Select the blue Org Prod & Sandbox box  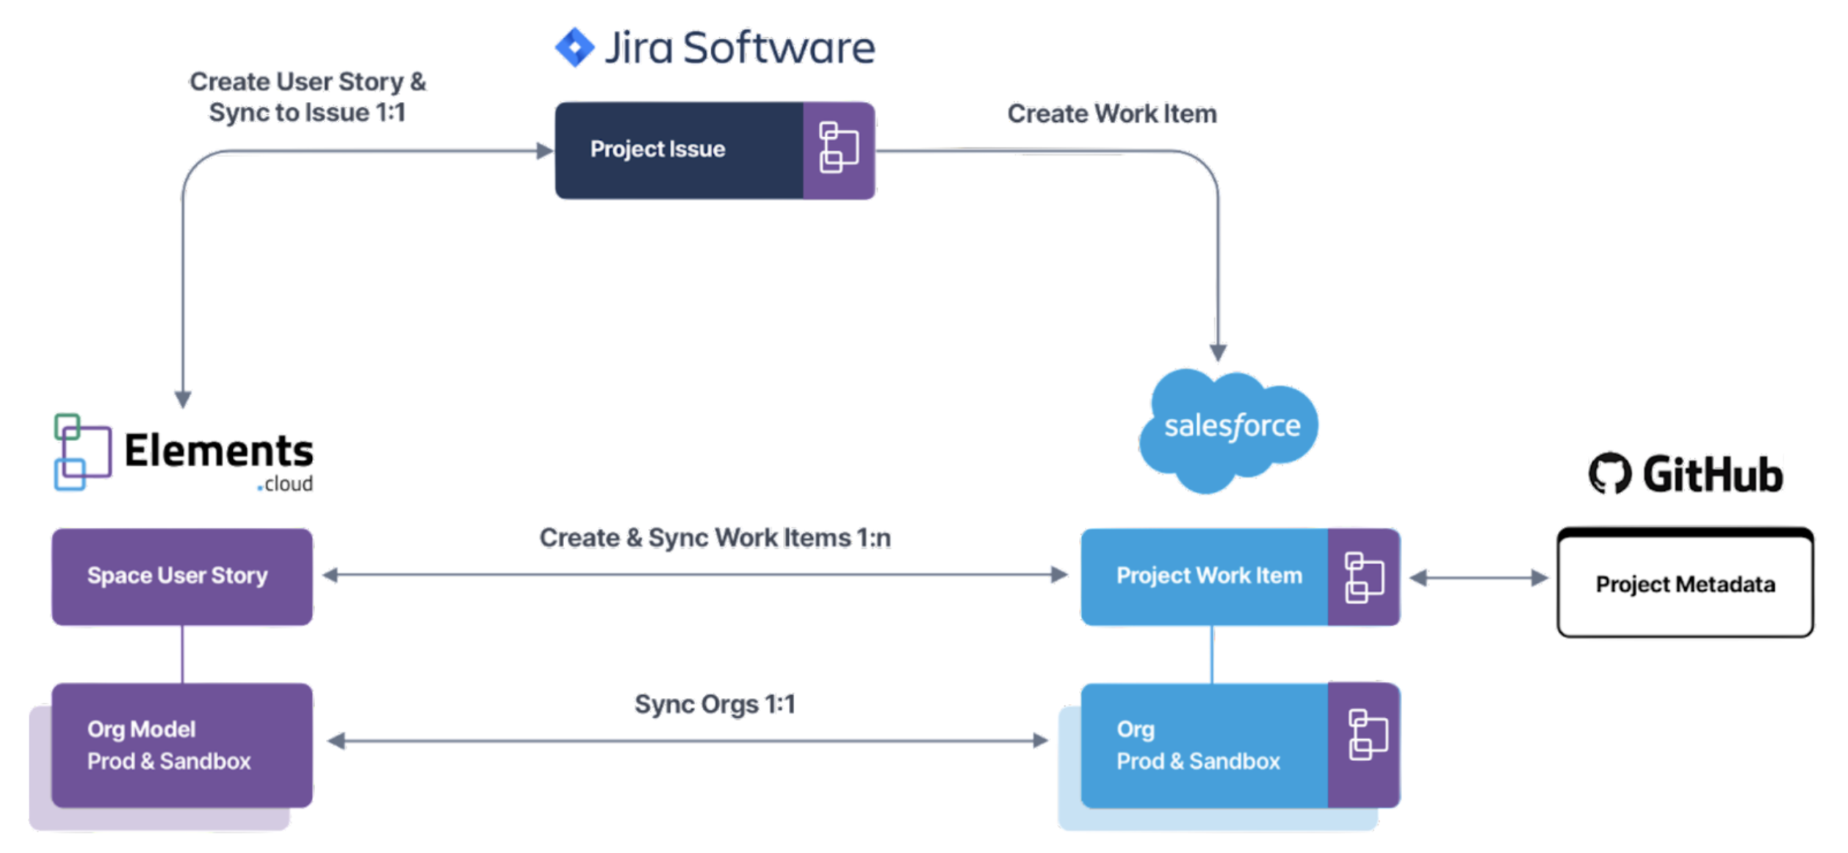click(x=1241, y=746)
